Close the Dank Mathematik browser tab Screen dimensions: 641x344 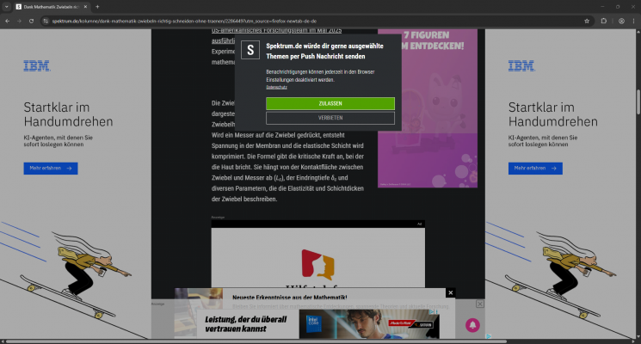(87, 6)
